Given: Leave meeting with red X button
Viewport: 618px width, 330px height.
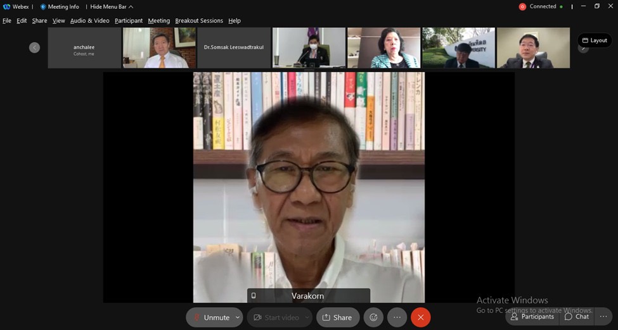Looking at the screenshot, I should pyautogui.click(x=420, y=317).
